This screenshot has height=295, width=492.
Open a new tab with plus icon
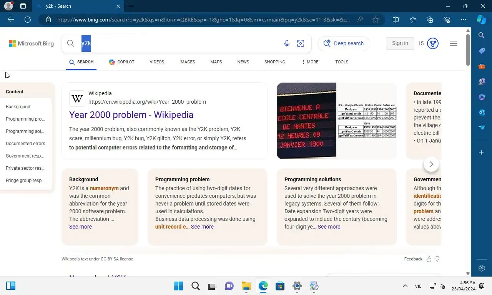click(x=131, y=6)
